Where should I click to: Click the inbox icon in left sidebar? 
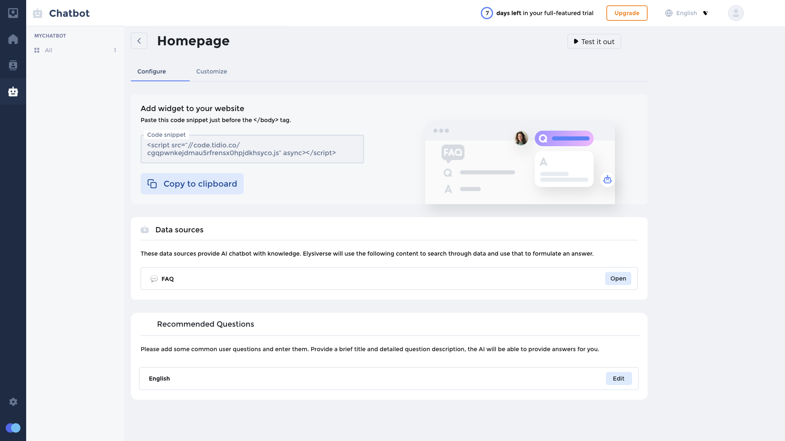click(13, 13)
